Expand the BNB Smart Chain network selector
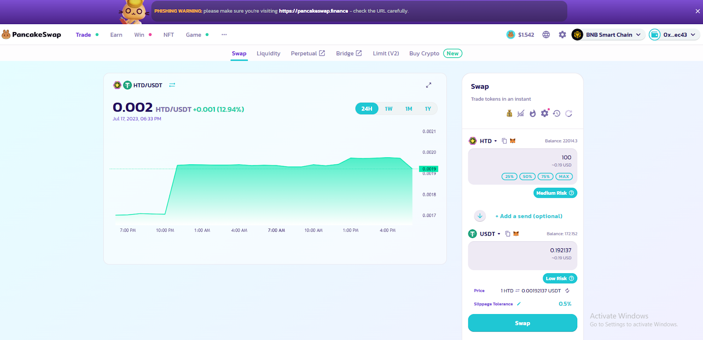Screen dimensions: 703x340 (x=609, y=35)
